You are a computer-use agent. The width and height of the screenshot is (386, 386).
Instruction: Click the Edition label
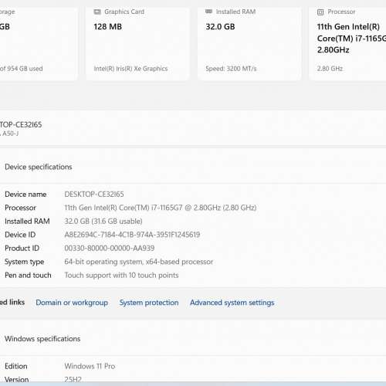tap(16, 366)
